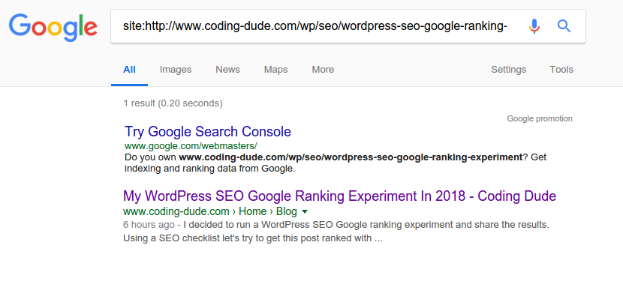This screenshot has height=284, width=623.
Task: Open the Settings menu
Action: tap(509, 70)
